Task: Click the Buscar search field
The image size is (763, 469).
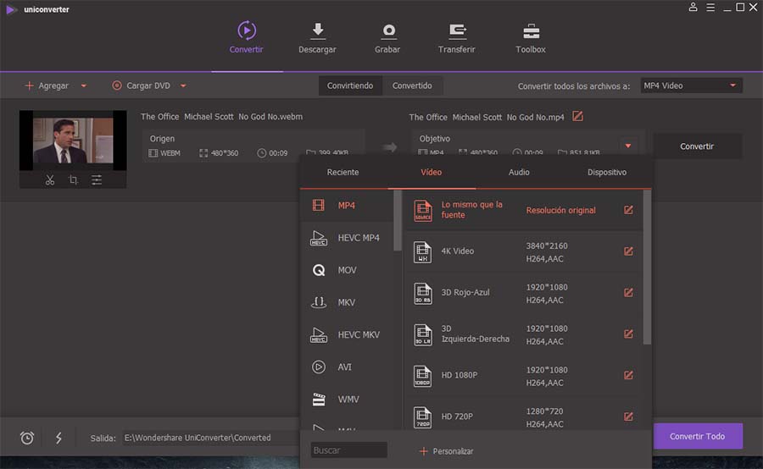Action: click(x=349, y=450)
